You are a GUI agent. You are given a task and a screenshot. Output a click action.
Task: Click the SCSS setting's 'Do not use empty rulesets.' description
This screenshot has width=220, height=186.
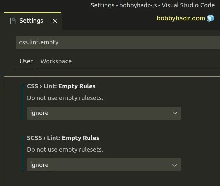[65, 150]
